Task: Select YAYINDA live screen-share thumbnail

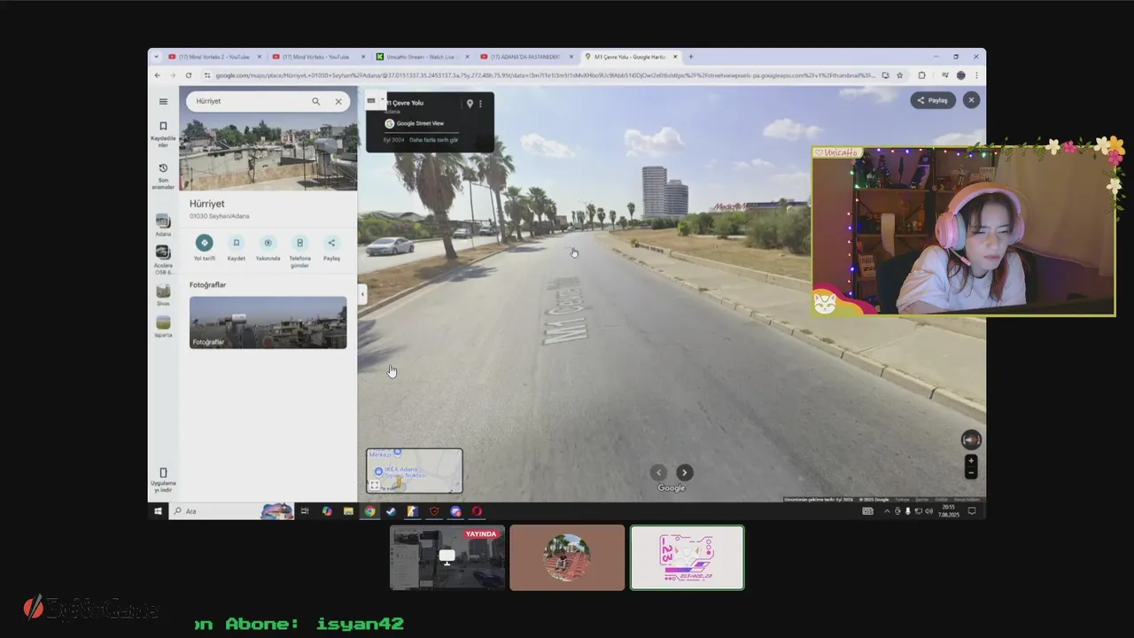Action: [447, 557]
